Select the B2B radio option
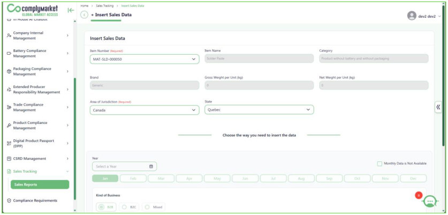This screenshot has height=215, width=448. coord(101,207)
